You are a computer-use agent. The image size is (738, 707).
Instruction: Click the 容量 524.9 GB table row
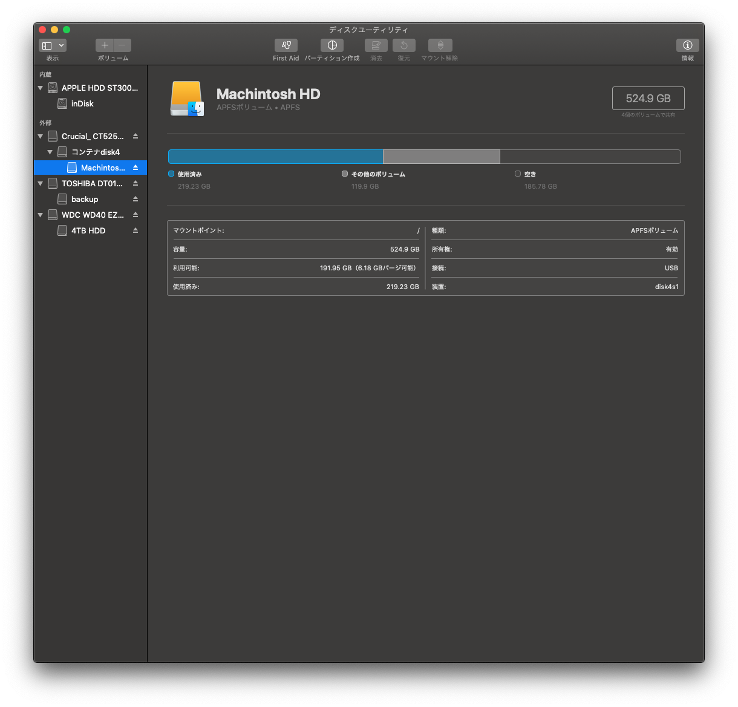(296, 249)
